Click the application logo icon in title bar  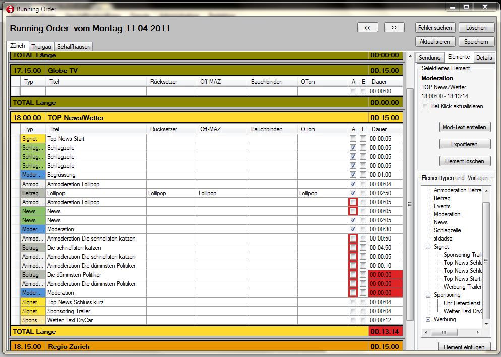coord(10,9)
